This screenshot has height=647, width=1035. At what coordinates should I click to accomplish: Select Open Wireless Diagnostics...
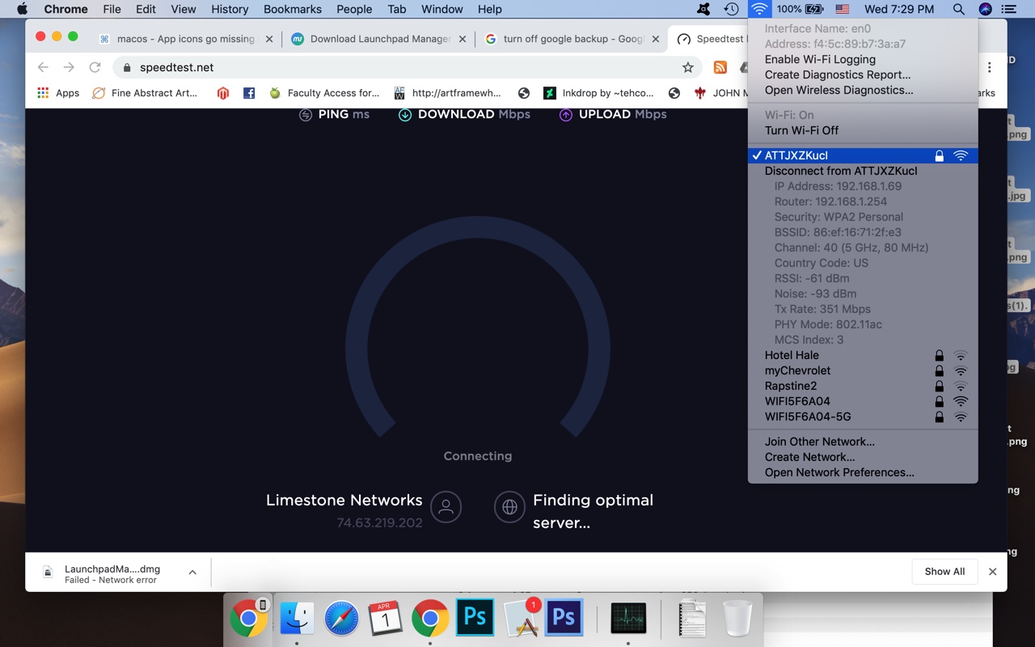pos(839,90)
